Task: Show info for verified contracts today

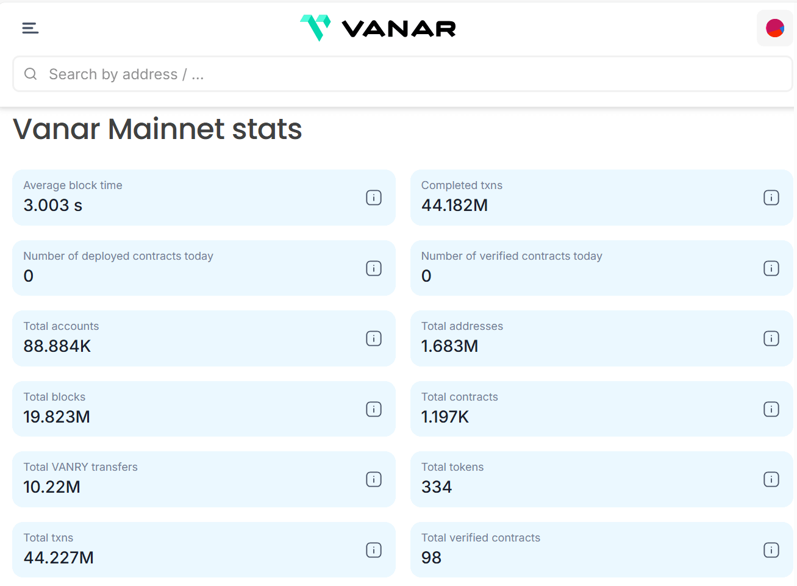Action: 771,268
